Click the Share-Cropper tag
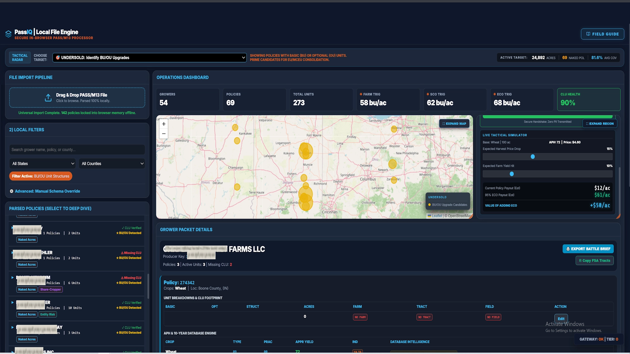630x354 pixels. pyautogui.click(x=51, y=290)
